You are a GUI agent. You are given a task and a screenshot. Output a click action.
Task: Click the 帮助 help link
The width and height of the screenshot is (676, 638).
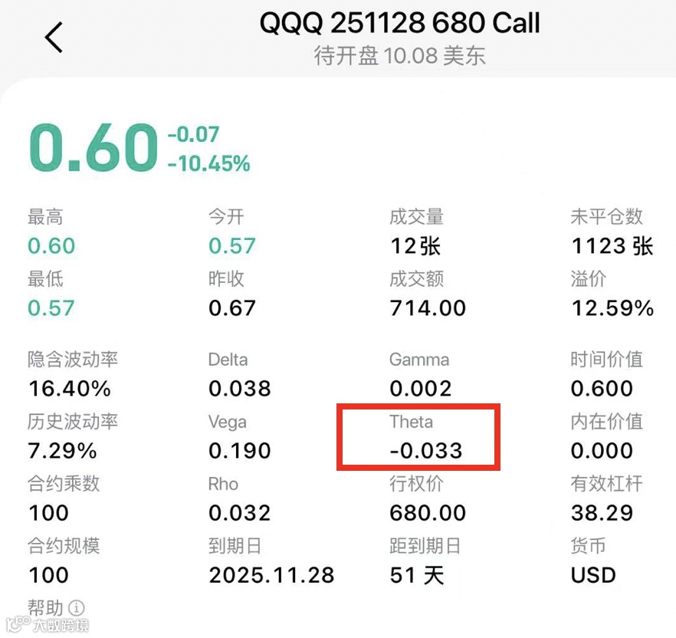[x=46, y=608]
